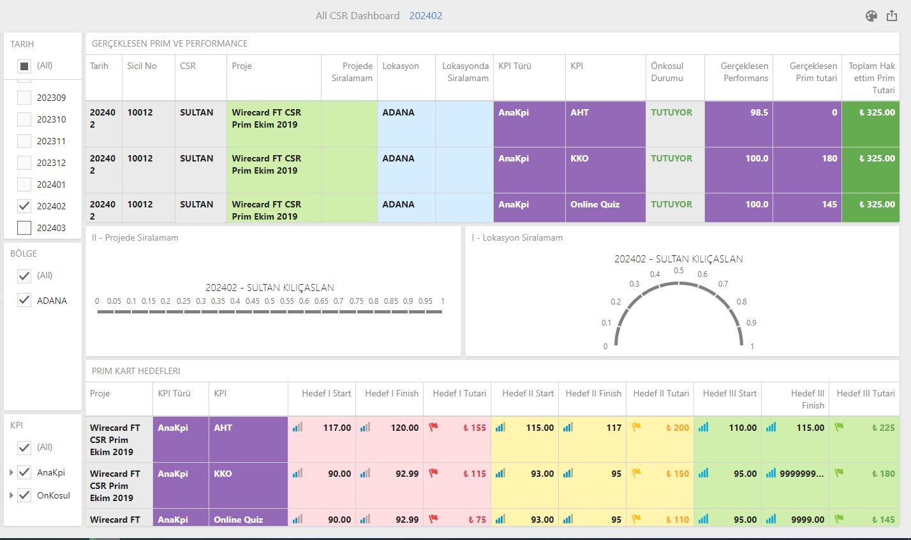911x540 pixels.
Task: Click bar icon beside KKO Hedef III Start 95.00
Action: [x=703, y=474]
